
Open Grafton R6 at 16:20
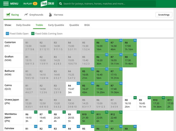click(101, 60)
